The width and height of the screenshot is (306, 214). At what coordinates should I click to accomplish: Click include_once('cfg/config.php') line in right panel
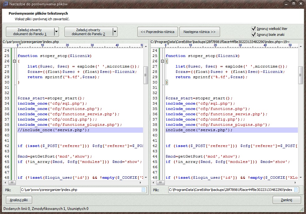205,119
